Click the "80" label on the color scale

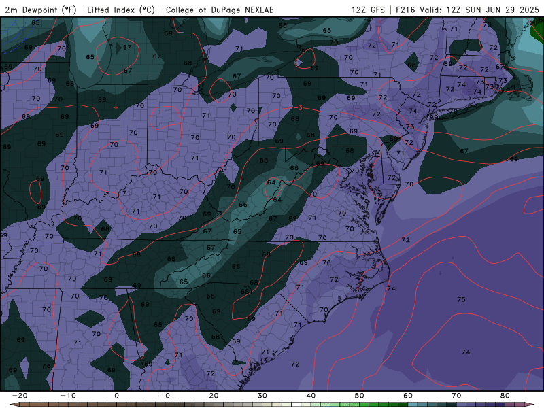tap(505, 396)
